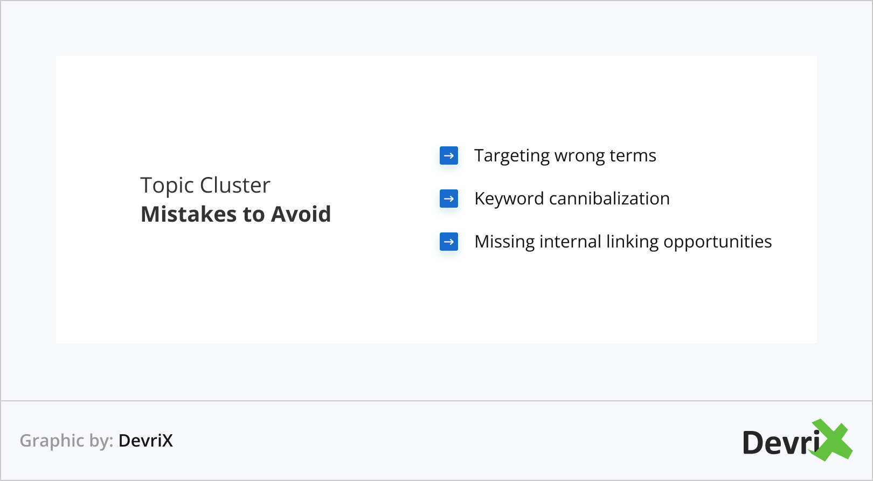The width and height of the screenshot is (873, 481).
Task: Click the green X in the DevriX logo
Action: pyautogui.click(x=833, y=440)
